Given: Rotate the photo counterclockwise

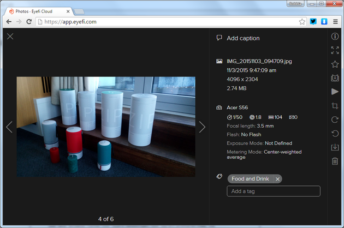Looking at the screenshot, I should (335, 133).
